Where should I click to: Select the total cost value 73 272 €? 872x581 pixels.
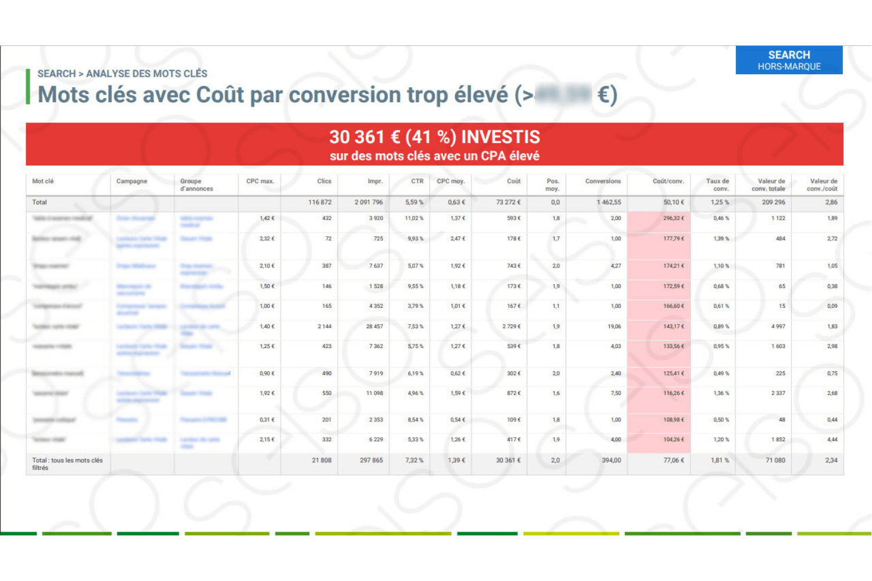(x=508, y=202)
